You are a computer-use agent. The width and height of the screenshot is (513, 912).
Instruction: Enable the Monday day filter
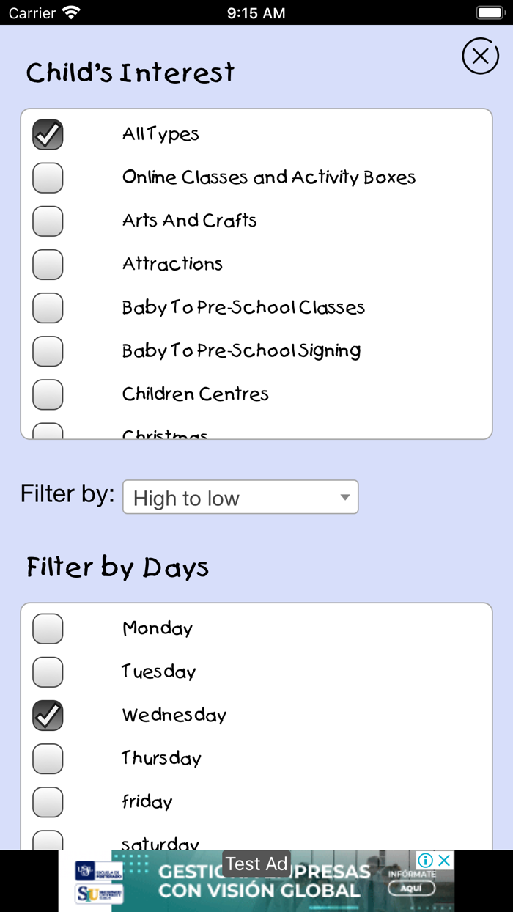(x=47, y=628)
